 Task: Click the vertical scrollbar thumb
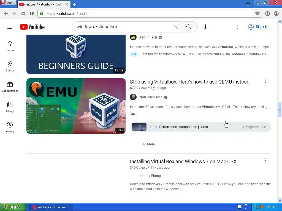pos(280,110)
